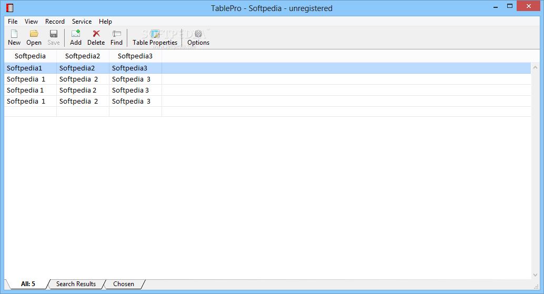Click the empty first cell of the fifth row
Screen dimensions: 544x294
[x=30, y=111]
